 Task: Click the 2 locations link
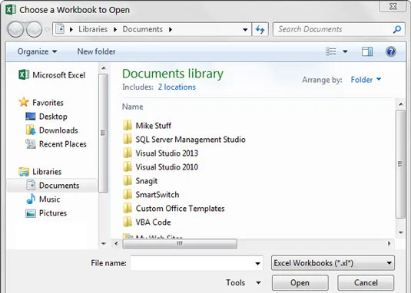click(177, 87)
